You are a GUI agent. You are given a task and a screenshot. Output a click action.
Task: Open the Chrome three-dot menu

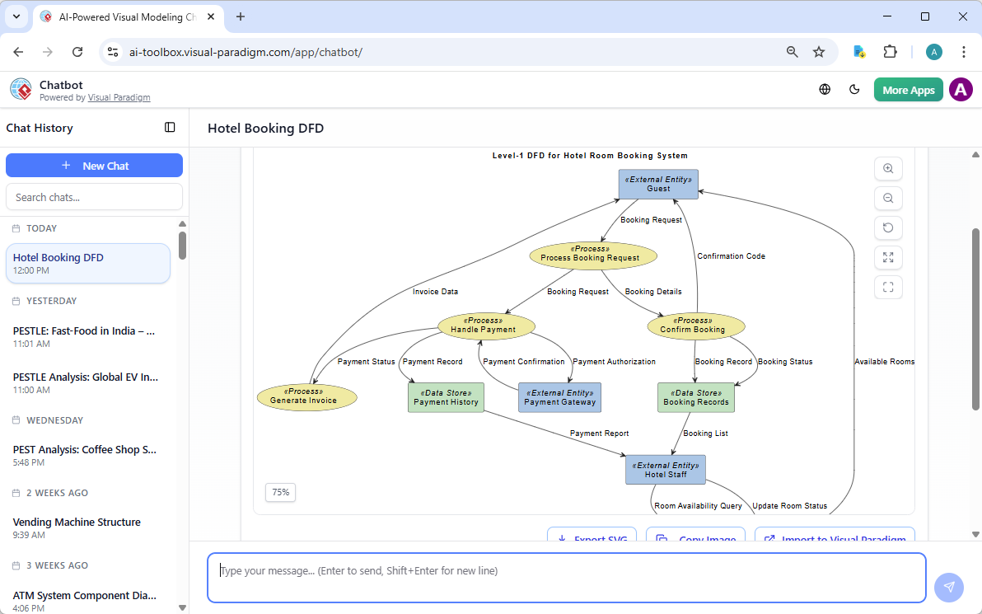pyautogui.click(x=964, y=51)
